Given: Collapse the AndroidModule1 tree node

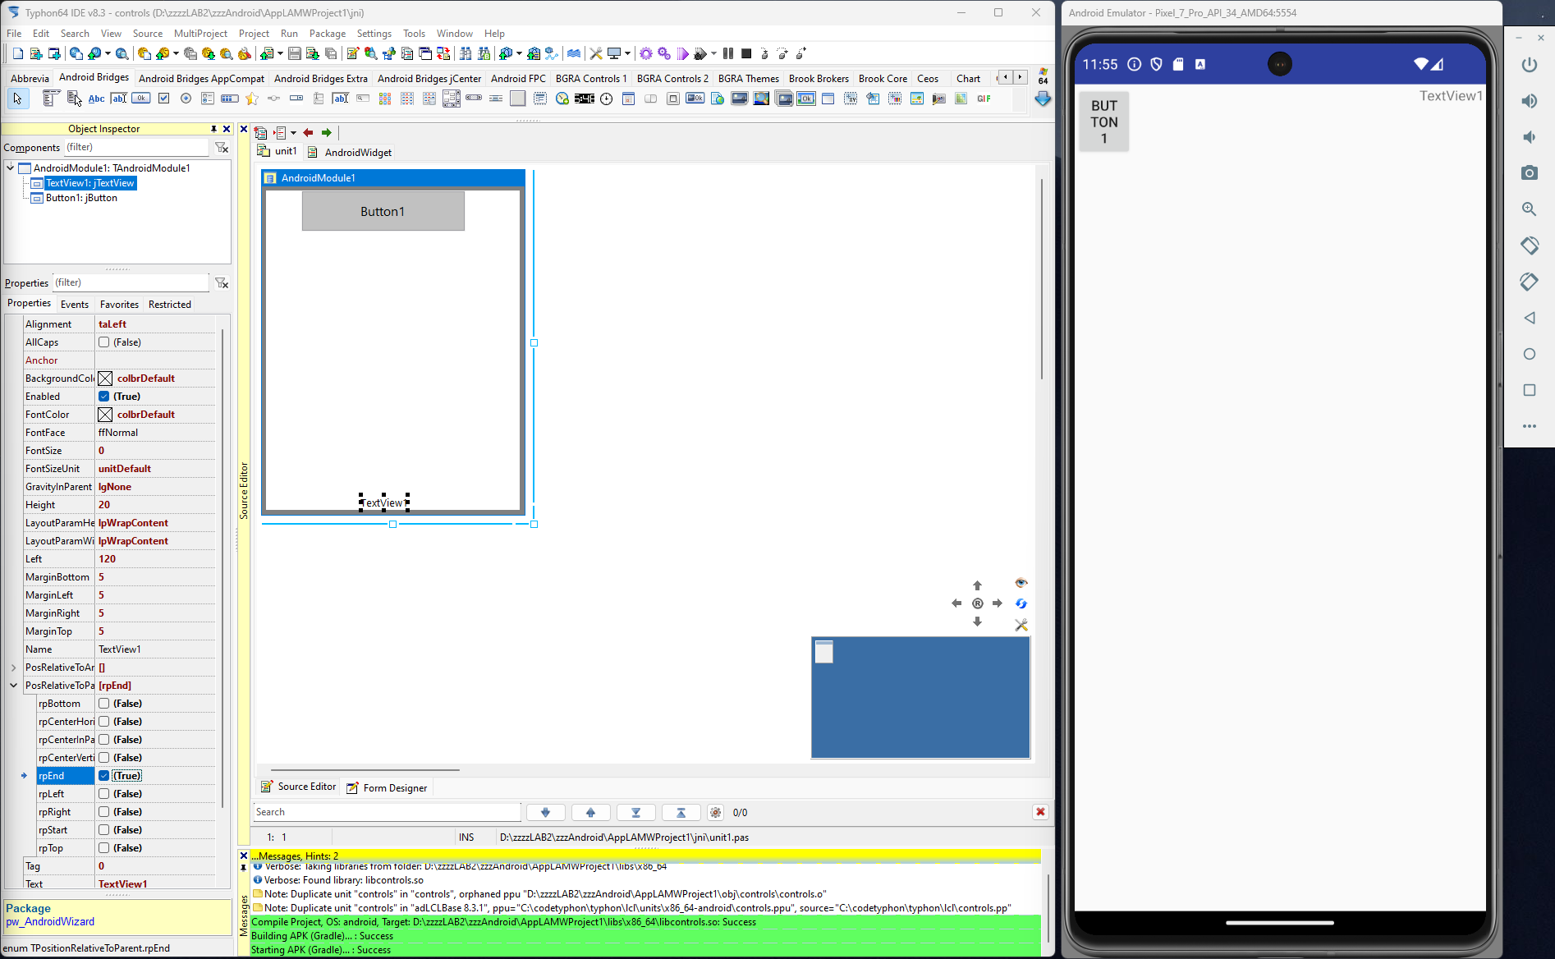Looking at the screenshot, I should pos(11,168).
